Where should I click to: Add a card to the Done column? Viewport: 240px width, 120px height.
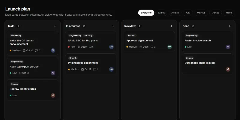tap(229, 26)
